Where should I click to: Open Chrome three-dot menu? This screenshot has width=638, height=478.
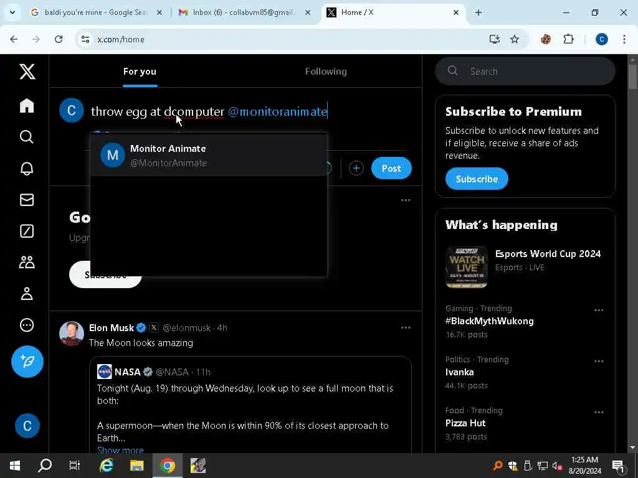click(x=624, y=39)
